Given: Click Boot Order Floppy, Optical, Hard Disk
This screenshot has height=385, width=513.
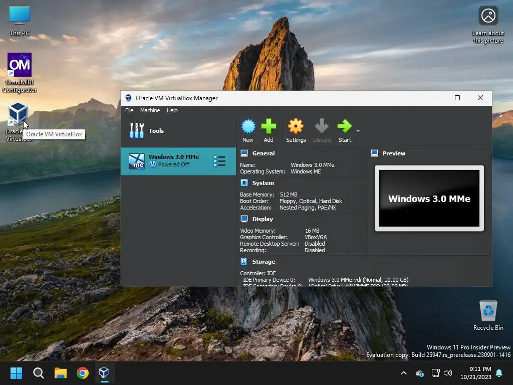Looking at the screenshot, I should 311,201.
